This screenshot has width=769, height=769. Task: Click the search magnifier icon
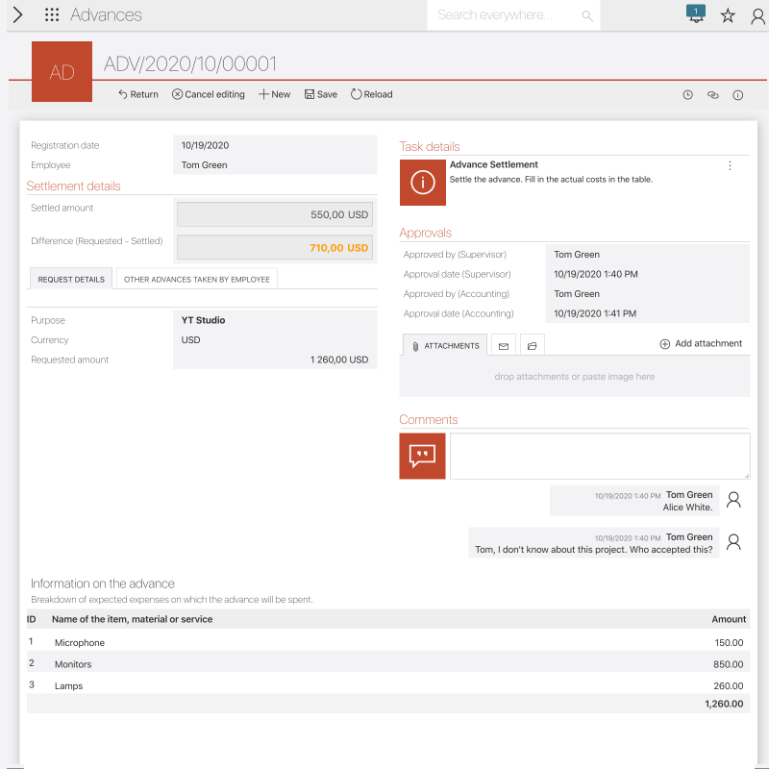pos(587,15)
